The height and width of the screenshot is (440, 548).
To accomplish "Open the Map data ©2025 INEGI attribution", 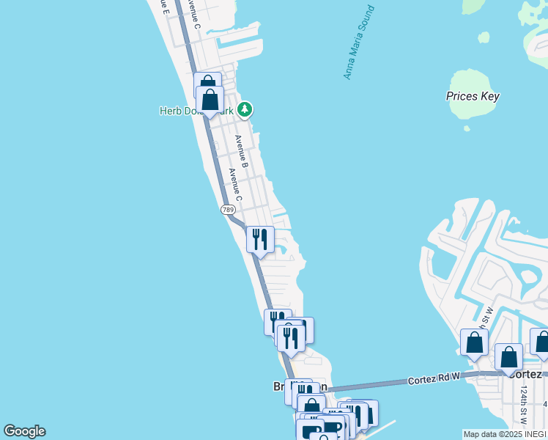I will tap(505, 435).
